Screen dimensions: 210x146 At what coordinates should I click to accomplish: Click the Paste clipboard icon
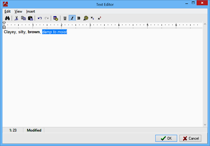[30, 18]
